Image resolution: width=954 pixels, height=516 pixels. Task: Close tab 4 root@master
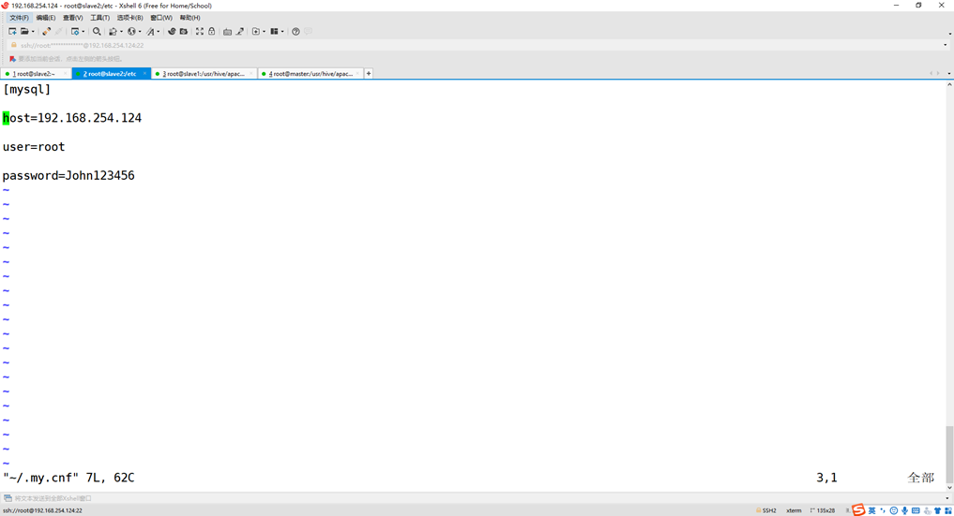tap(357, 73)
